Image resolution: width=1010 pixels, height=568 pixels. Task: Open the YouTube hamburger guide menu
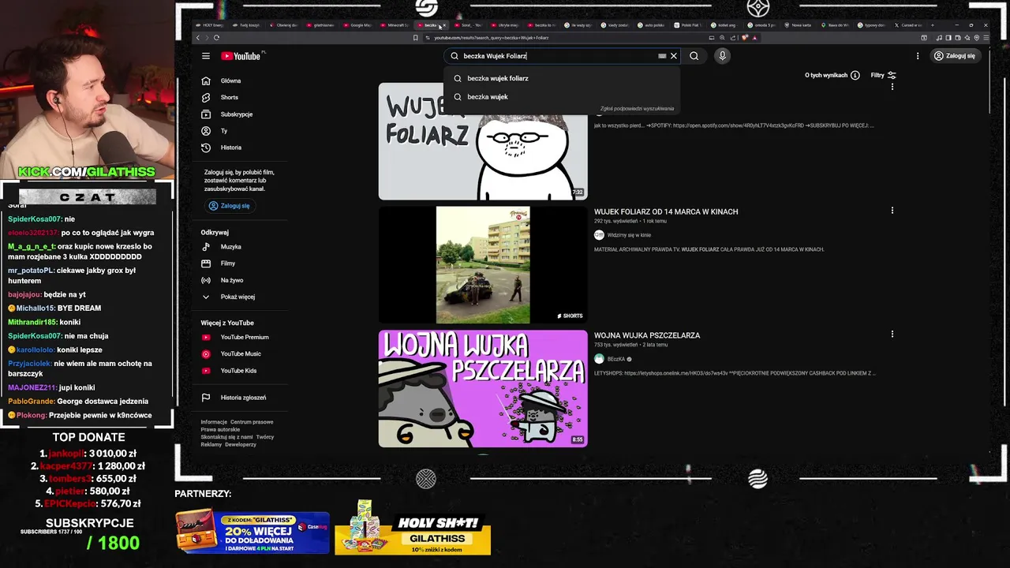tap(205, 56)
